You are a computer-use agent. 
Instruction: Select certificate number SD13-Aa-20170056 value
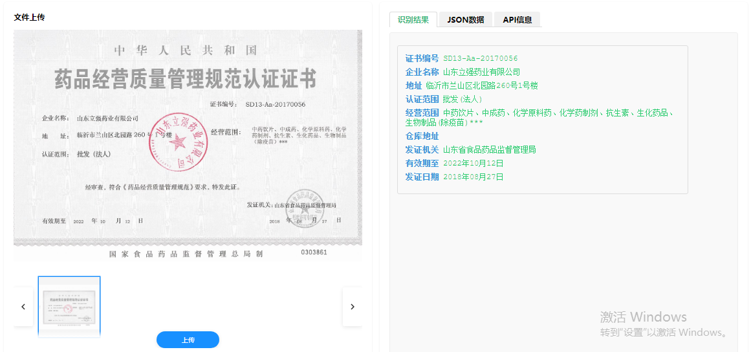click(481, 58)
